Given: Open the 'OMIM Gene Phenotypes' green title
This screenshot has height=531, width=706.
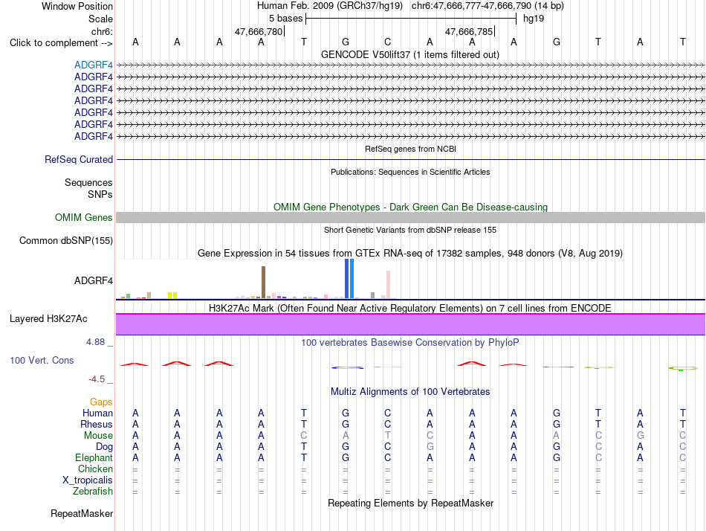Looking at the screenshot, I should coord(411,207).
